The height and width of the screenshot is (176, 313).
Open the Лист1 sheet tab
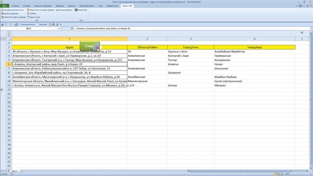(x=15, y=171)
